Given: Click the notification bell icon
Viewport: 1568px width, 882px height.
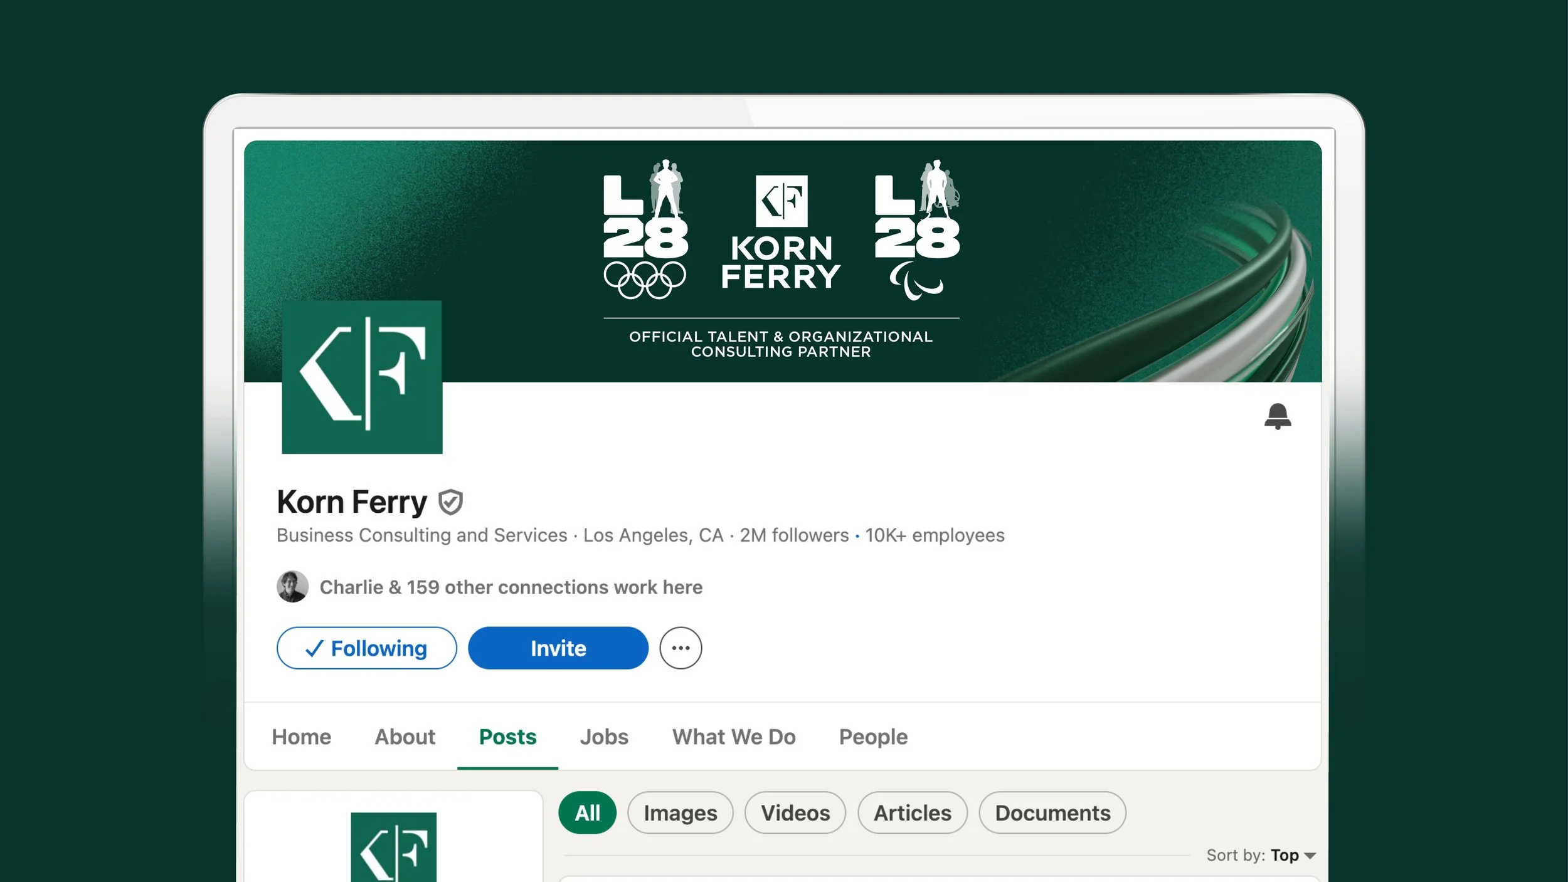Looking at the screenshot, I should (1277, 416).
